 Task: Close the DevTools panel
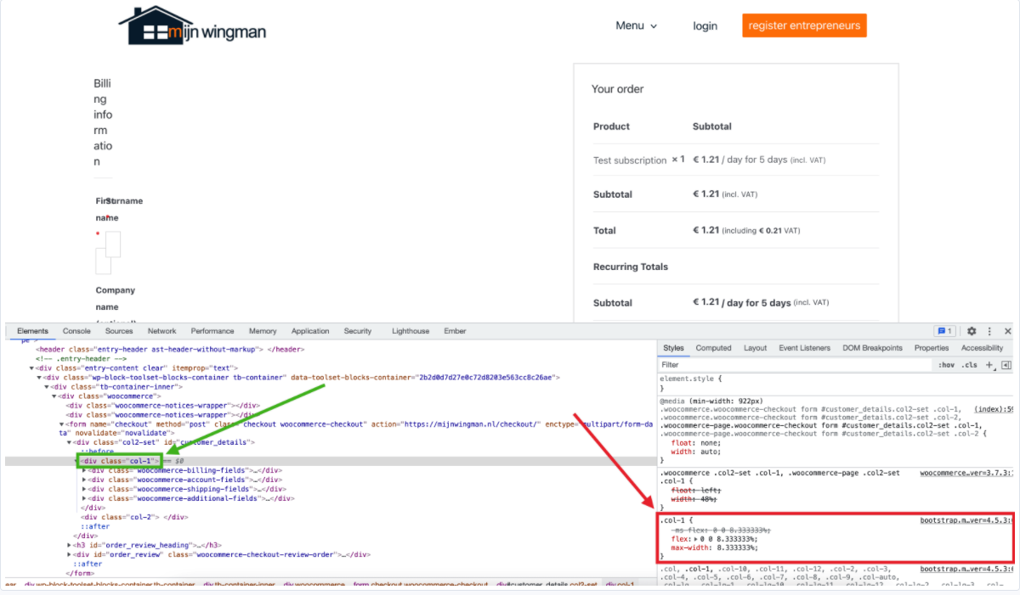point(1008,331)
